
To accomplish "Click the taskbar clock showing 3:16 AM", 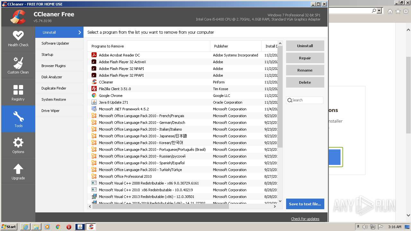I will point(394,227).
